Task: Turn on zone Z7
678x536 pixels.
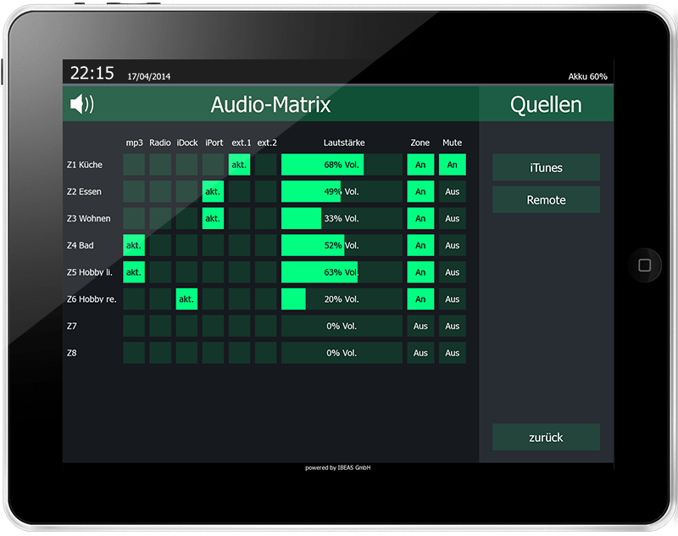Action: [x=420, y=327]
